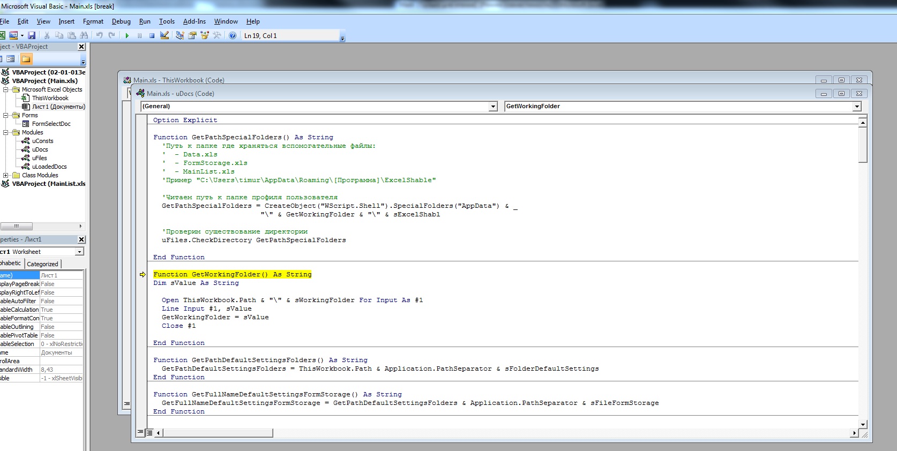The width and height of the screenshot is (897, 451).
Task: Click the Redo arrow icon
Action: tap(111, 35)
